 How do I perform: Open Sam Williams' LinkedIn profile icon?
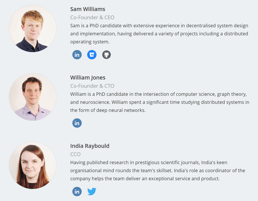(77, 54)
